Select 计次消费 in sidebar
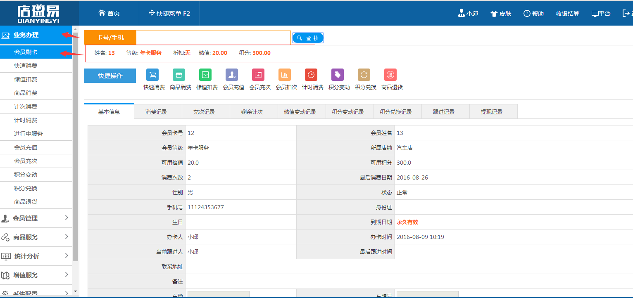The width and height of the screenshot is (633, 298). coord(36,106)
